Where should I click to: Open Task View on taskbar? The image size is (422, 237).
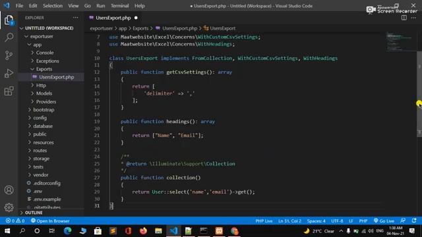click(x=51, y=231)
